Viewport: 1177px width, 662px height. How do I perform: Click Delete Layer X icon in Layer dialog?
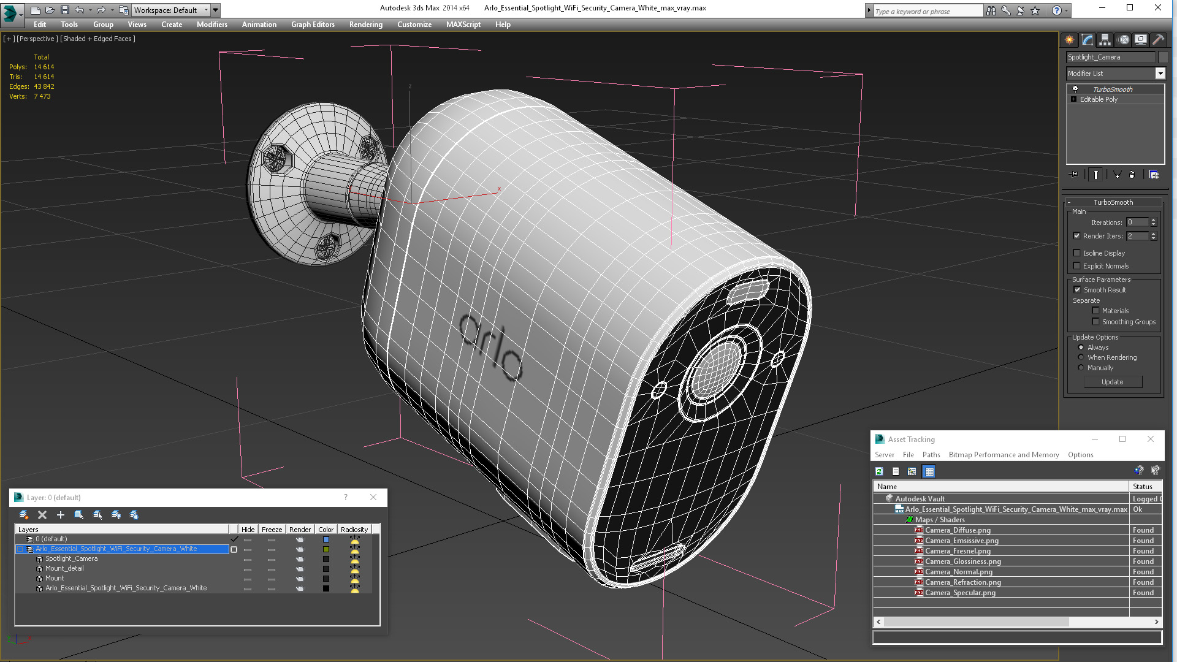(x=42, y=515)
